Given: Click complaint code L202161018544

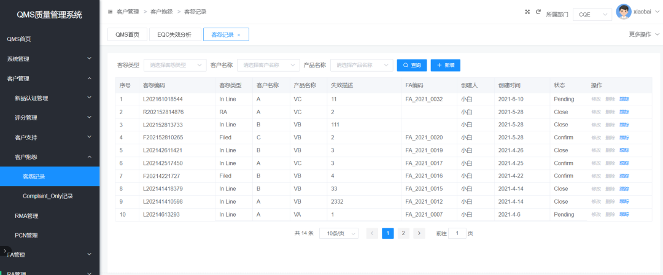Looking at the screenshot, I should coord(163,99).
